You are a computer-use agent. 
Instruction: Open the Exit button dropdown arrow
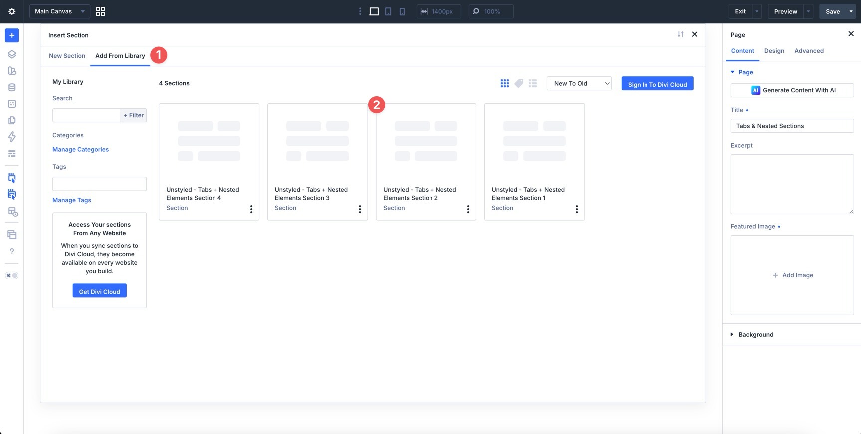[757, 11]
